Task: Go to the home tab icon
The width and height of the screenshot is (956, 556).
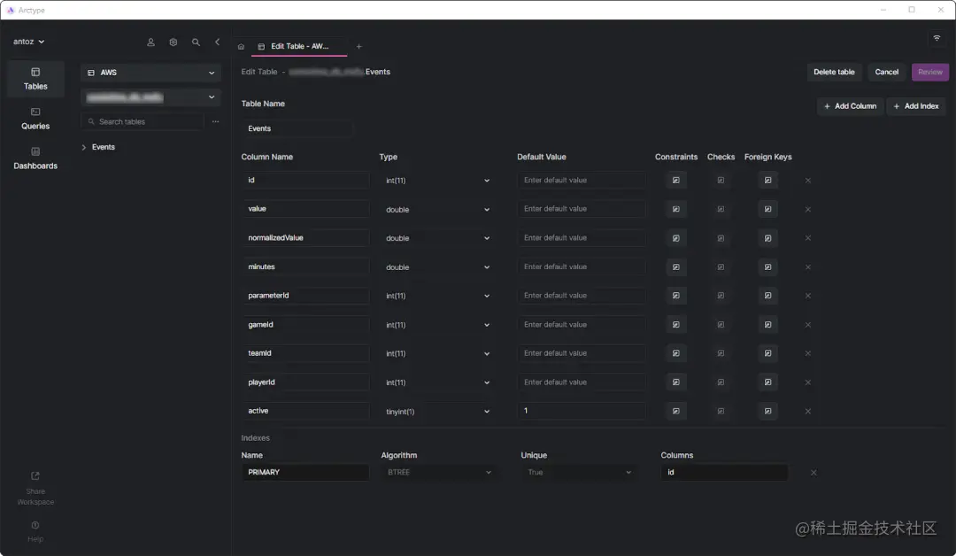Action: click(241, 46)
